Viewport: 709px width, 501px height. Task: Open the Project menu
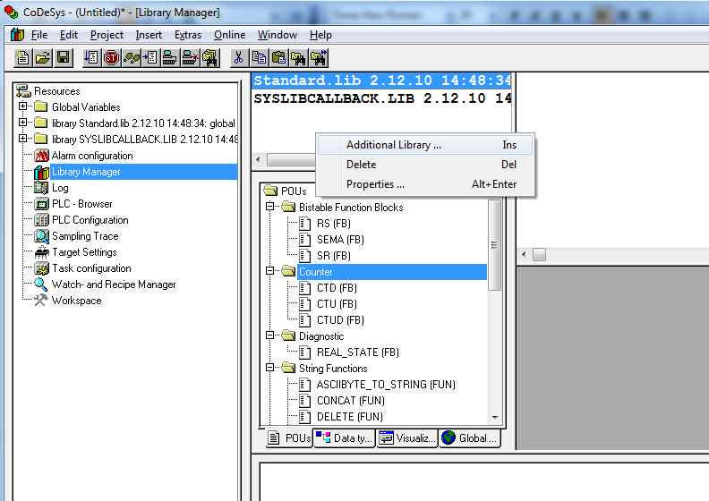107,35
